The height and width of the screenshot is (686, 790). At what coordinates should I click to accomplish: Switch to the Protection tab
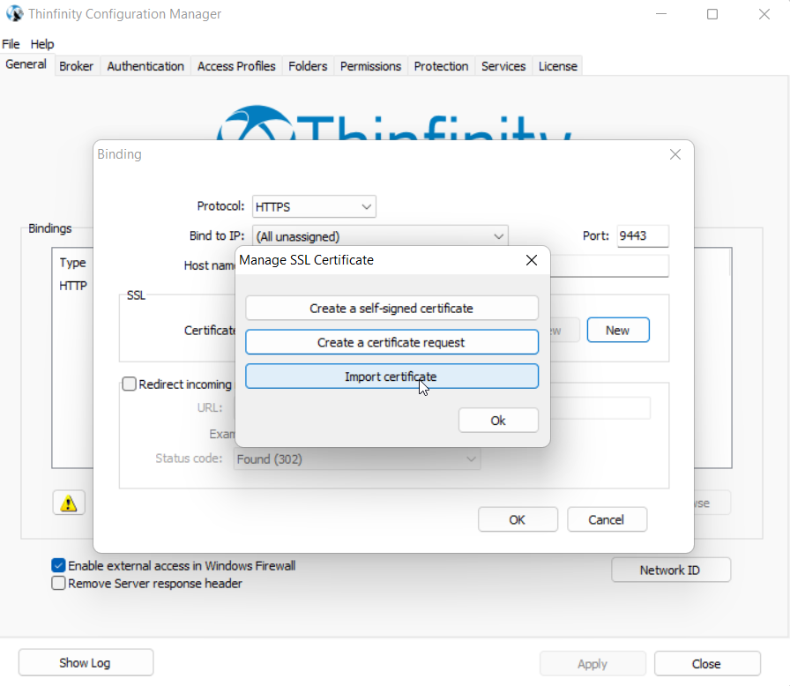coord(441,66)
